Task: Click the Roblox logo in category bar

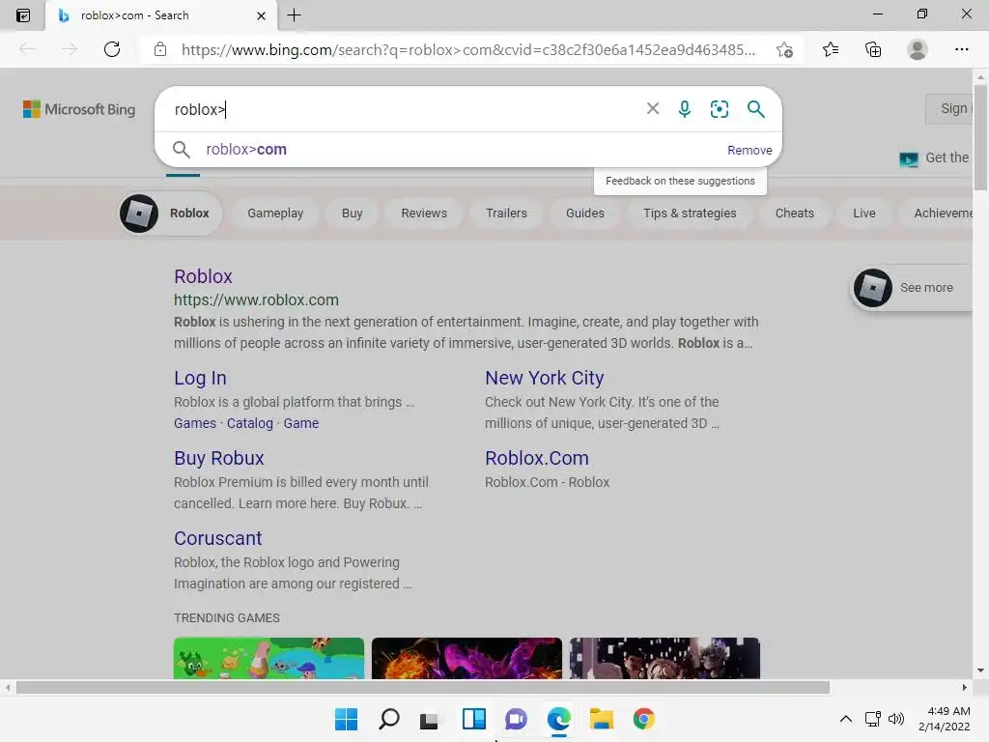Action: pos(139,214)
